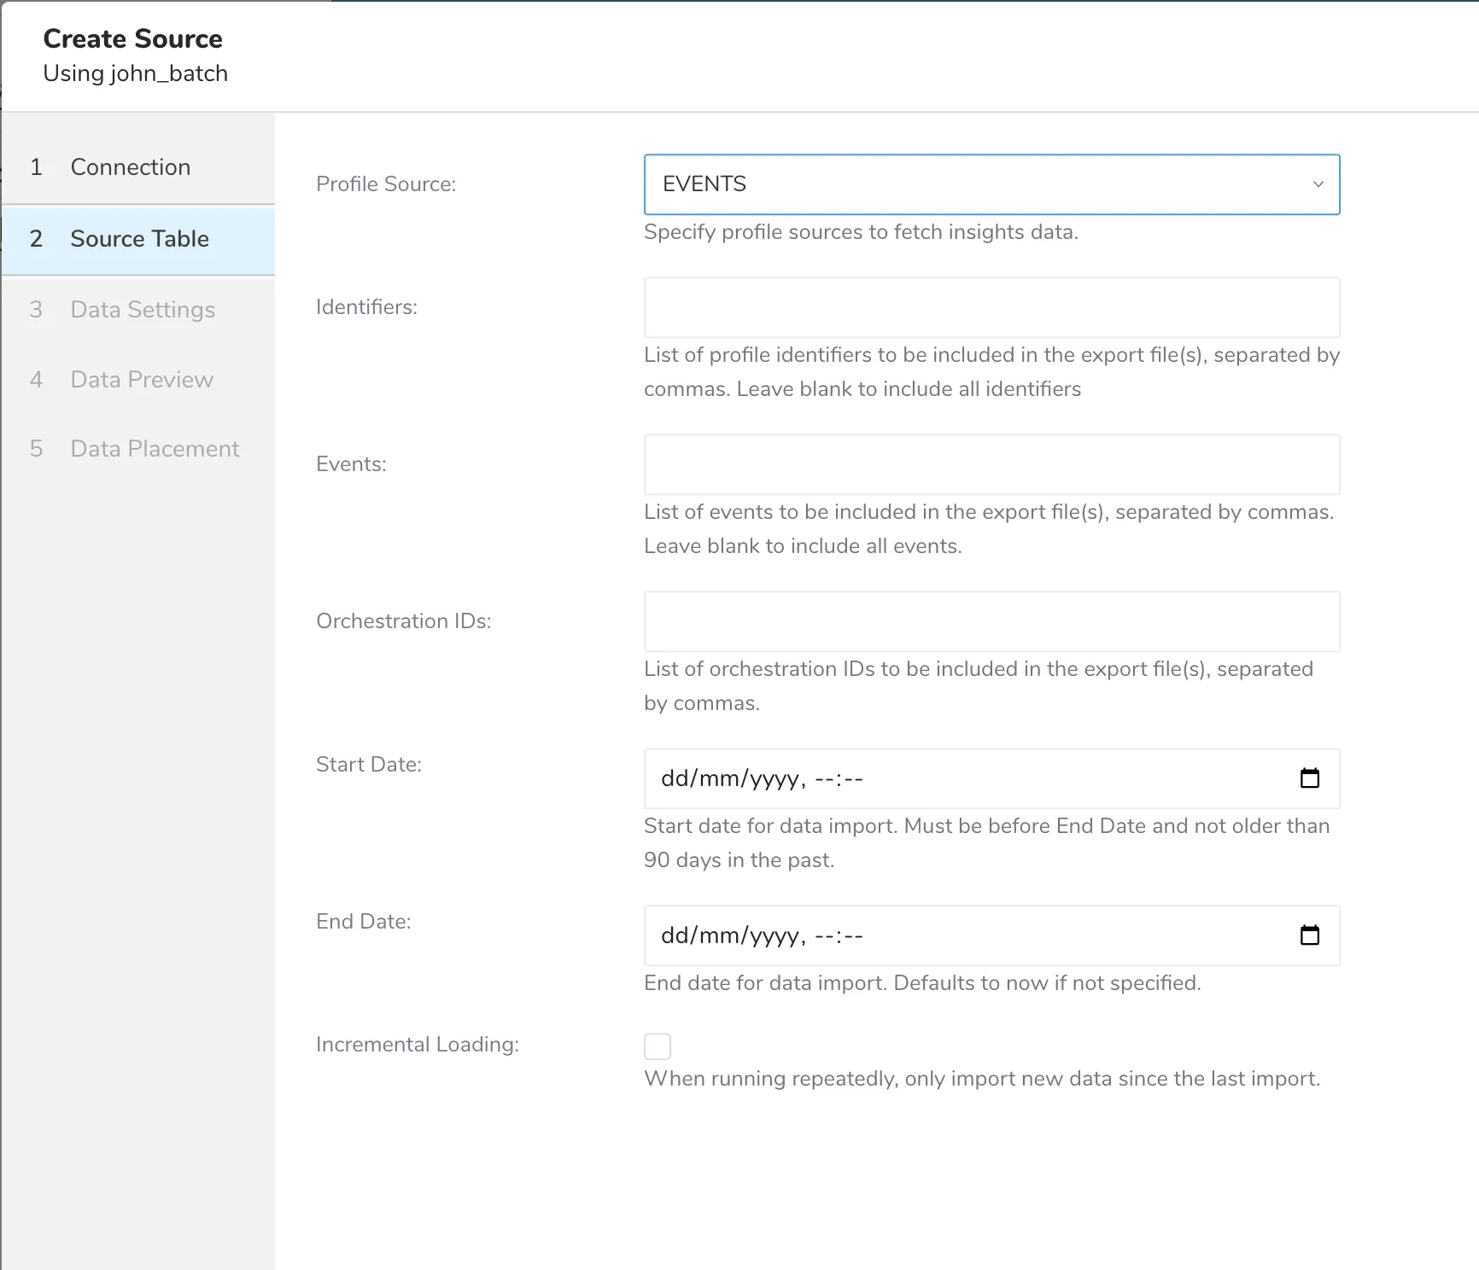Click 'Specify profile sources to fetch insights data.' text
The height and width of the screenshot is (1270, 1479).
coord(861,232)
